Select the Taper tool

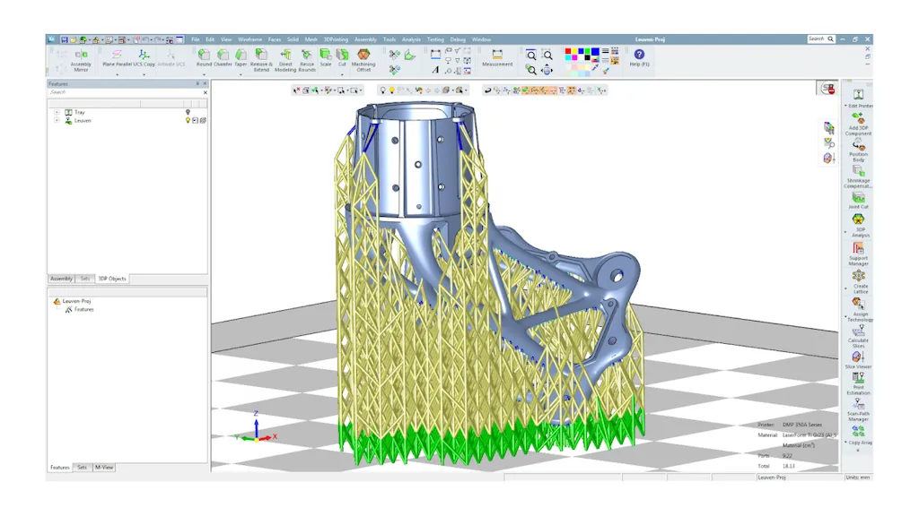tap(241, 58)
